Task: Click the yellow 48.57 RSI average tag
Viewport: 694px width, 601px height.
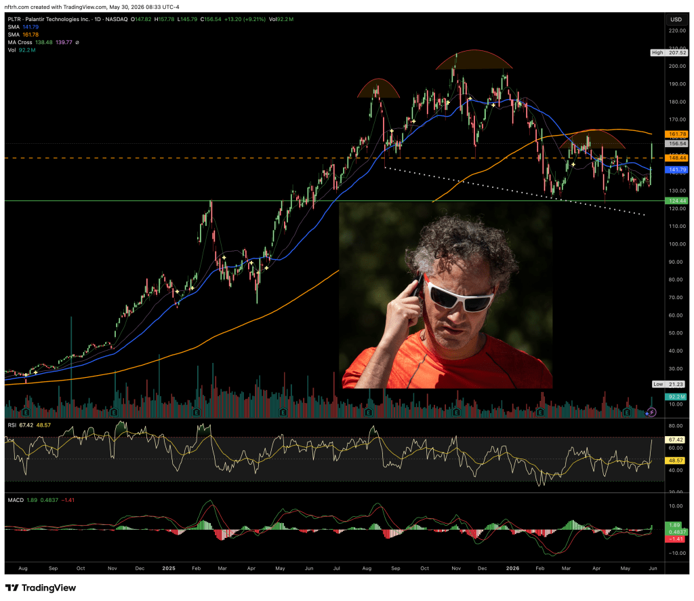Action: click(676, 461)
